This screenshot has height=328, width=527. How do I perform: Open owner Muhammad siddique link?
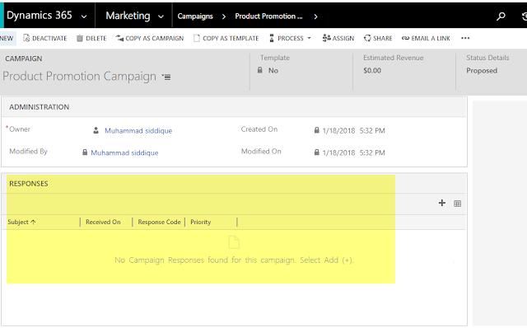(138, 130)
